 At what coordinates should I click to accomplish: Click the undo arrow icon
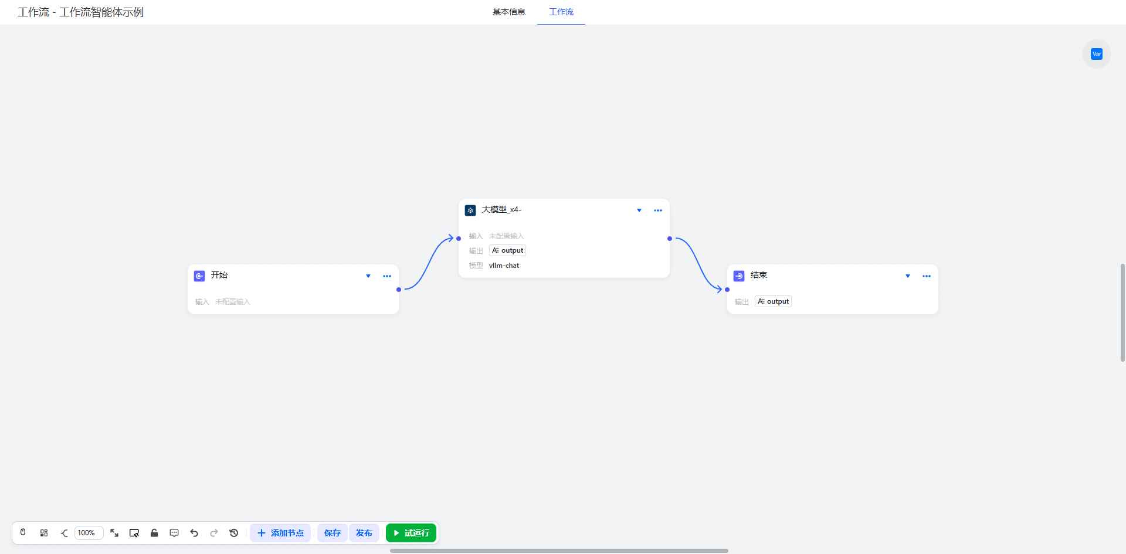pos(194,533)
